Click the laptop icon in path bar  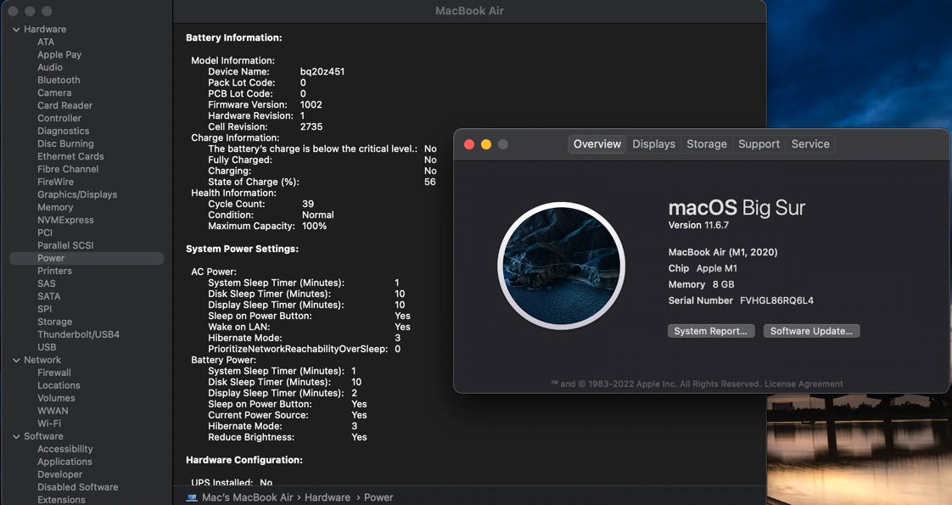click(x=192, y=497)
